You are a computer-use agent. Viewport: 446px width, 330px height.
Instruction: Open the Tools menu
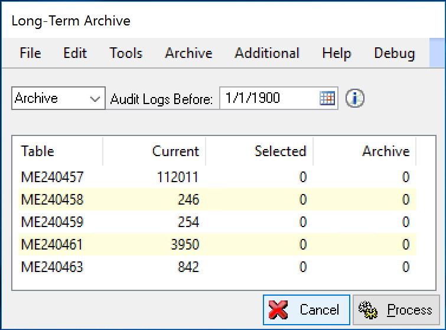(126, 53)
